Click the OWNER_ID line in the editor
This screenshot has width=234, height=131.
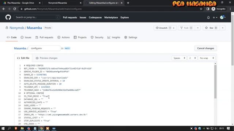click(x=35, y=75)
